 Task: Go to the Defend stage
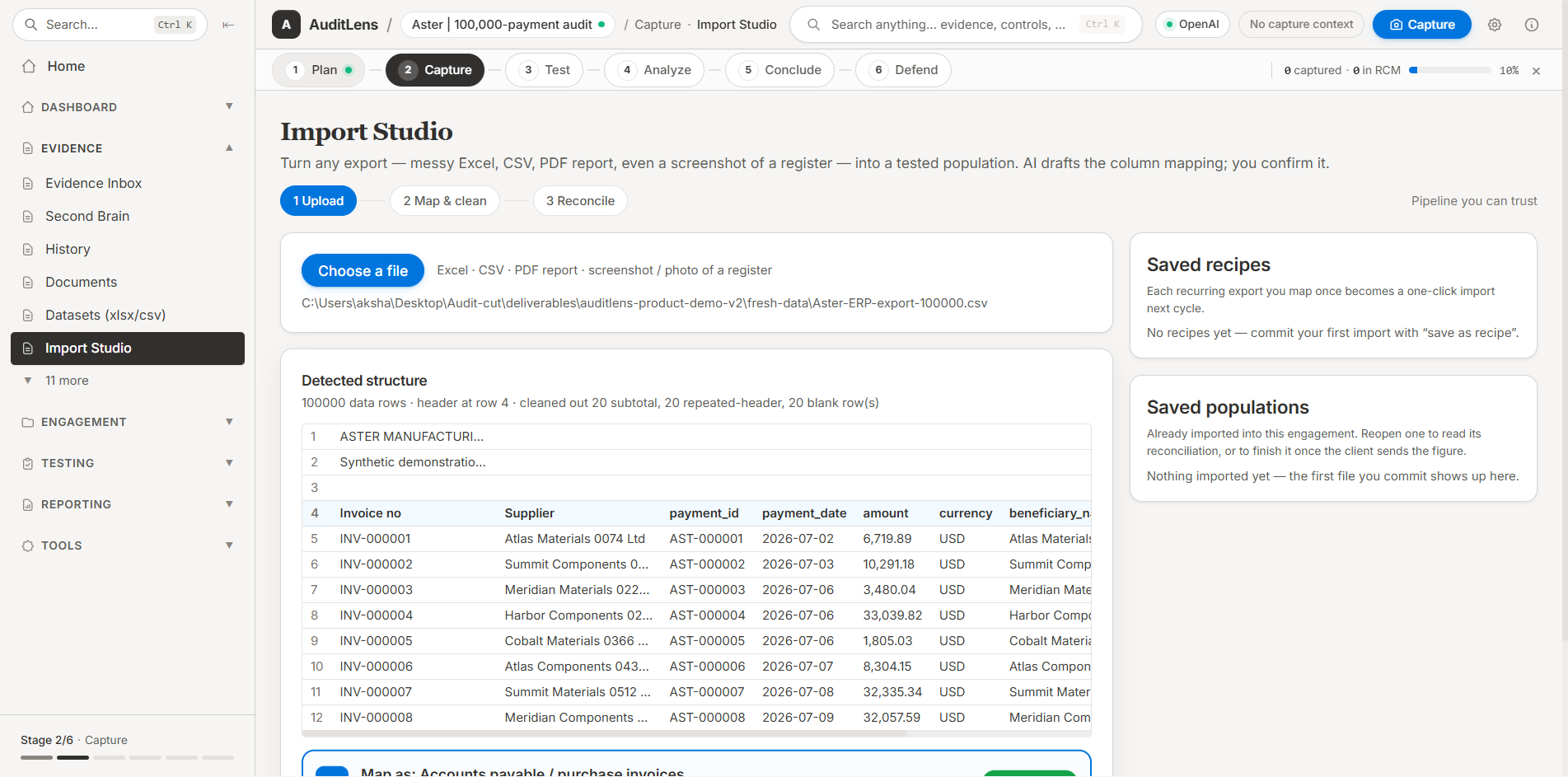(904, 70)
